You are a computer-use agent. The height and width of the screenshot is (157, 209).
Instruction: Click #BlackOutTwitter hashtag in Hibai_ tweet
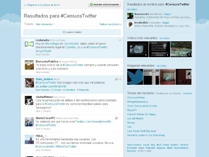coord(66,147)
